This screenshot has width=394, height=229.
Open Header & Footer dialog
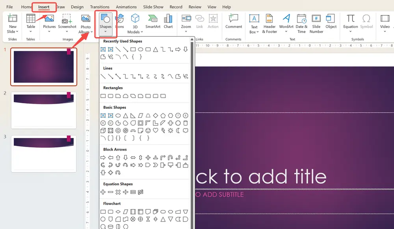point(269,24)
